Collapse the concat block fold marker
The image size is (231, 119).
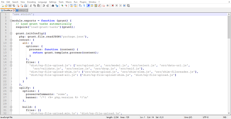(x=11, y=40)
